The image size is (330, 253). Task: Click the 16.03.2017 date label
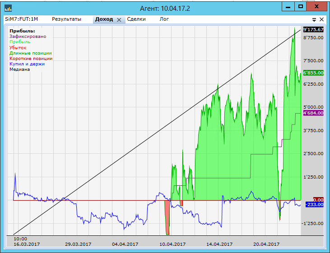[27, 244]
